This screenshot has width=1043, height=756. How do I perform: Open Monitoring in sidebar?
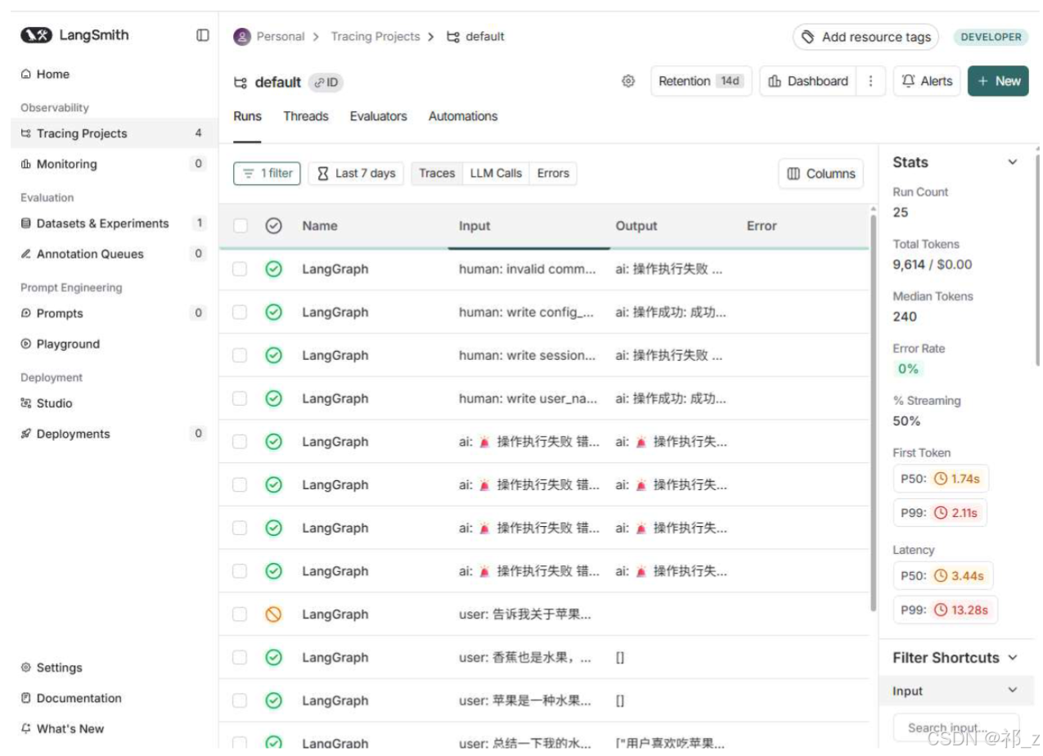coord(114,164)
